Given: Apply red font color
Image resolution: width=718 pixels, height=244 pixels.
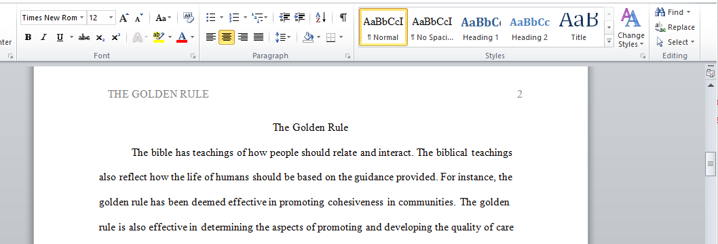Looking at the screenshot, I should tap(182, 37).
